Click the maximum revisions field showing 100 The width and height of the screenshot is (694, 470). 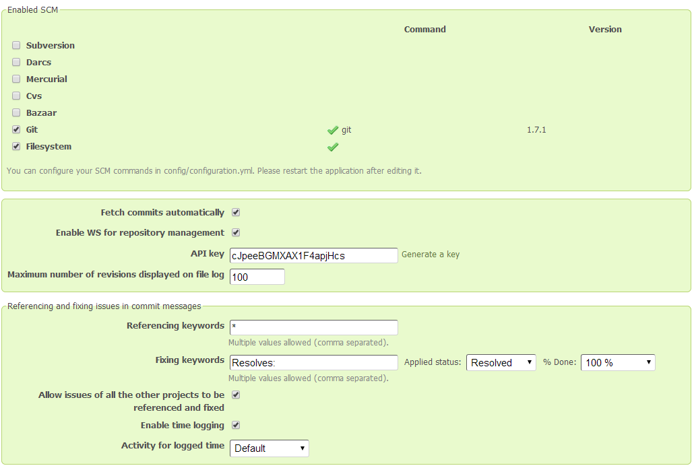pyautogui.click(x=257, y=277)
